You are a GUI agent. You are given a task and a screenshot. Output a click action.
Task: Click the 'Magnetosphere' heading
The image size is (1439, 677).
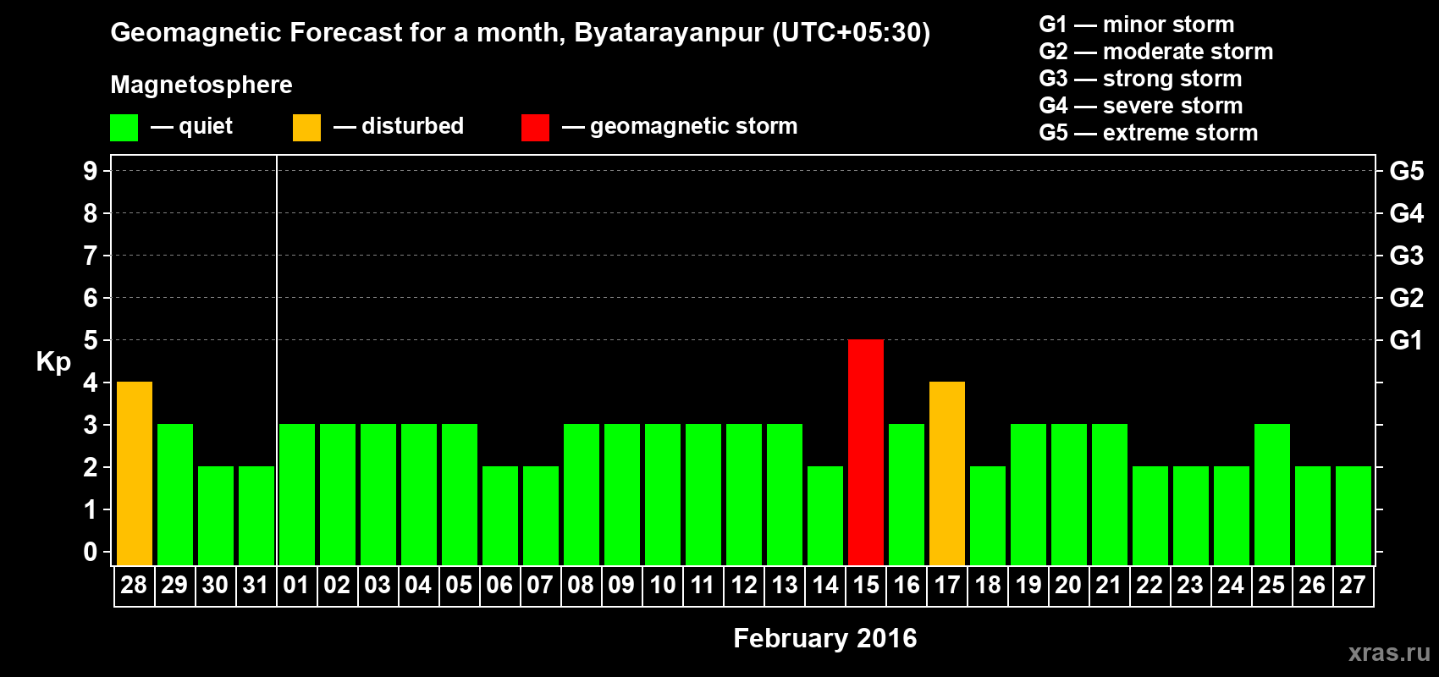(x=201, y=85)
